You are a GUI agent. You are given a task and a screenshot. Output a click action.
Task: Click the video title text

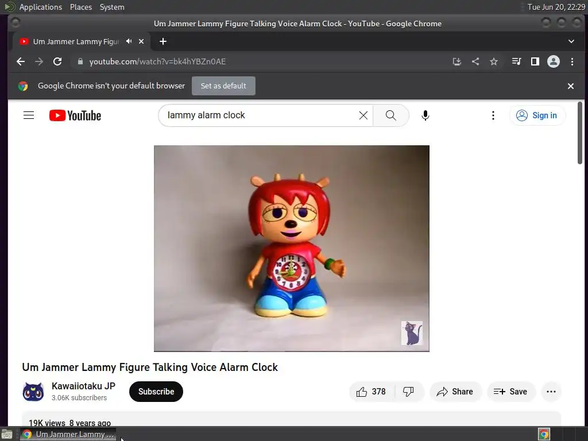[150, 367]
